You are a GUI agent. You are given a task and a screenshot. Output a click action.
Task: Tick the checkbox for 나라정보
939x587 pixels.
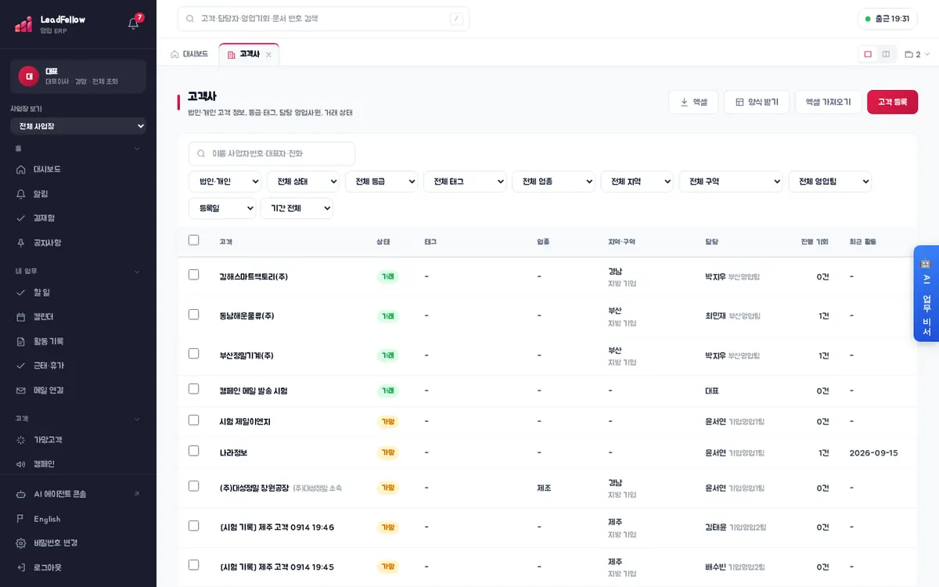pos(194,451)
